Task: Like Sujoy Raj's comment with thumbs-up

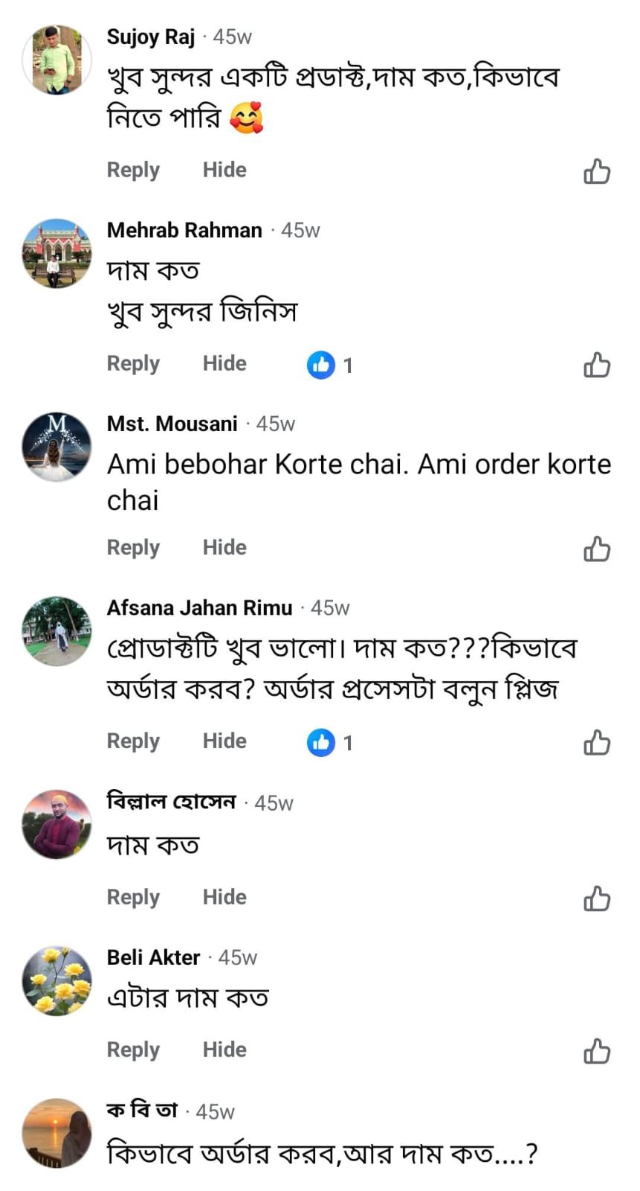Action: [596, 171]
